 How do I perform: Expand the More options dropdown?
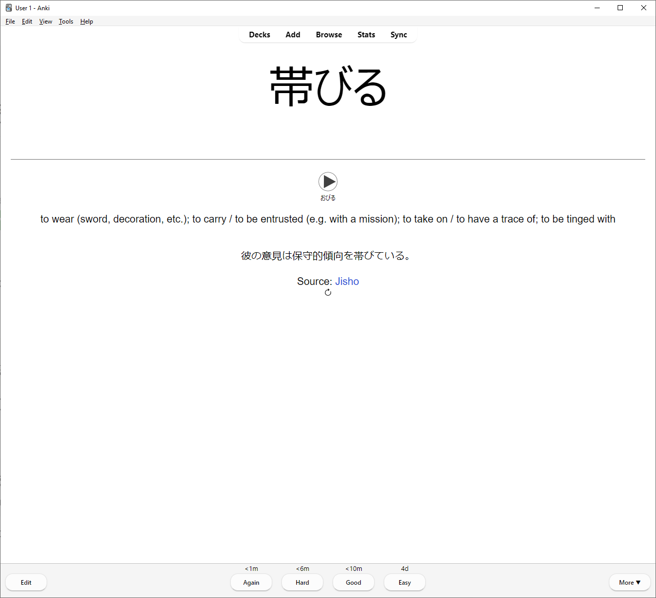[x=629, y=583]
